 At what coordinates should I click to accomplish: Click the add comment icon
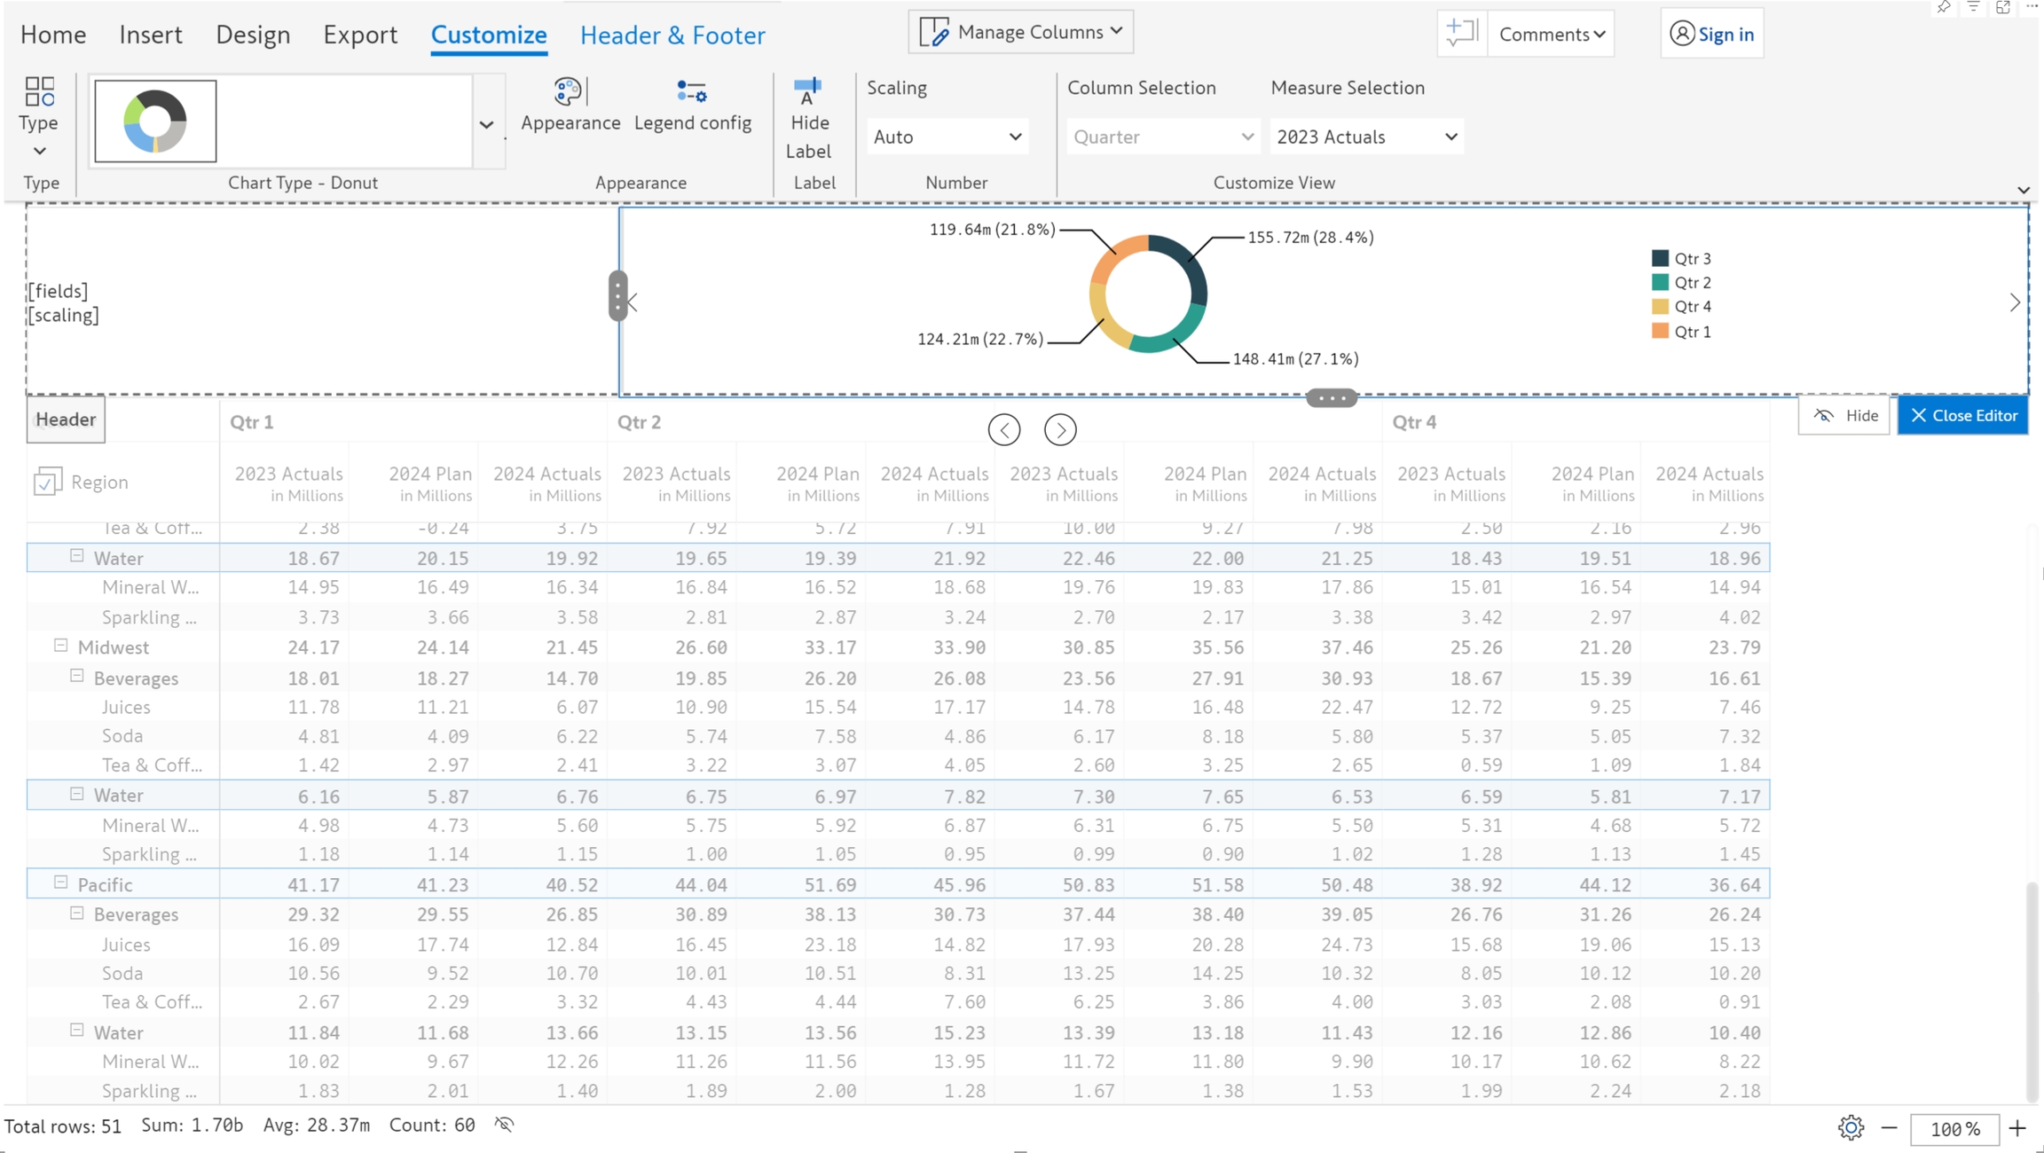(x=1461, y=34)
